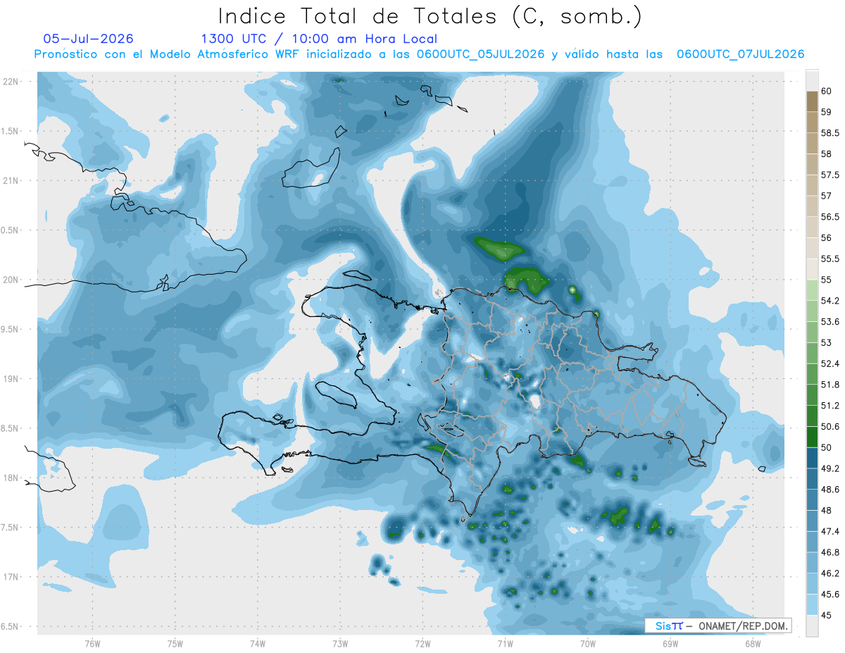Viewport: 845px width, 653px height.
Task: Click the "72W" longitude label
Action: (423, 643)
